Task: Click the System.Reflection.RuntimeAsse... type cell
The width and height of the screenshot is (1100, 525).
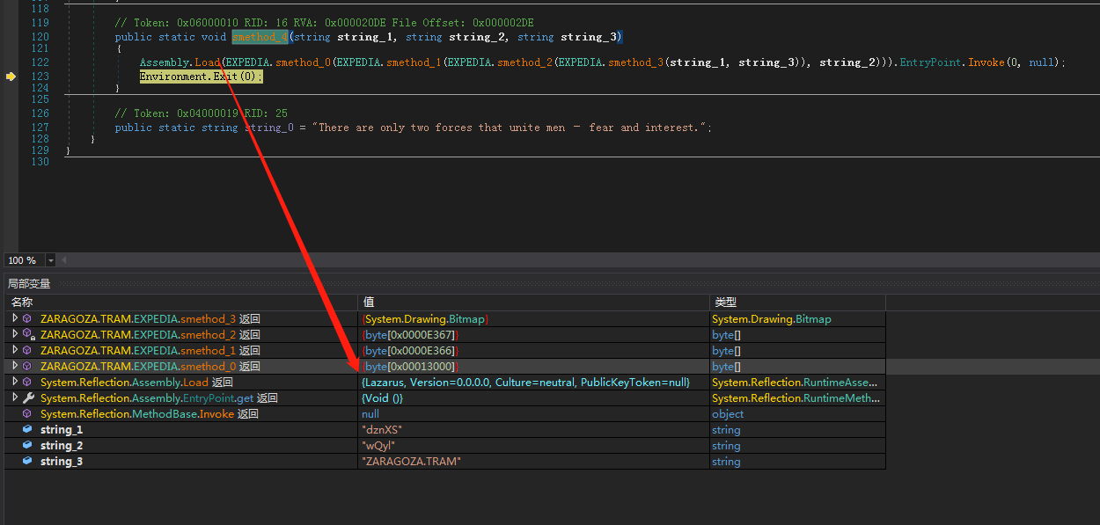Action: [x=797, y=383]
